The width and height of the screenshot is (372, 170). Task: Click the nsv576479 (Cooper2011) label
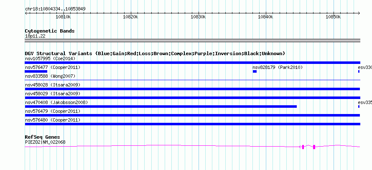click(x=53, y=111)
